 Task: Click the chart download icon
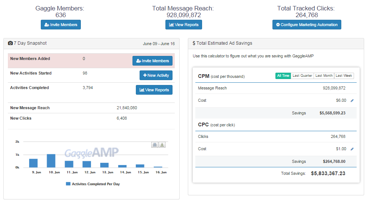(162, 145)
